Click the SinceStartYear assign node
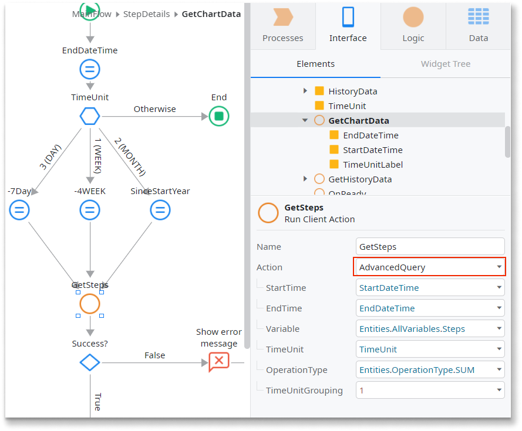The width and height of the screenshot is (522, 431). coord(160,210)
